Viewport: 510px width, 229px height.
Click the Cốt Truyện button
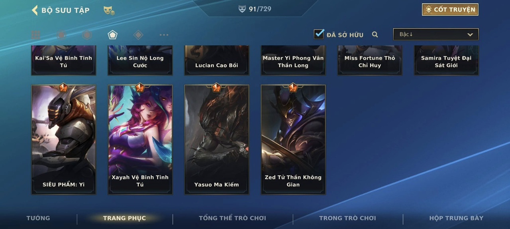tap(450, 10)
